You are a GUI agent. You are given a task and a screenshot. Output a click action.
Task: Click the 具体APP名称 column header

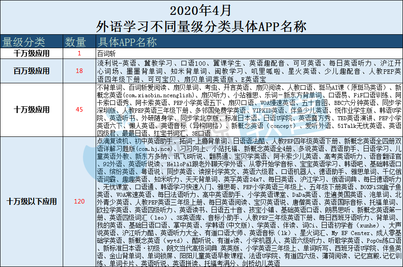127,42
